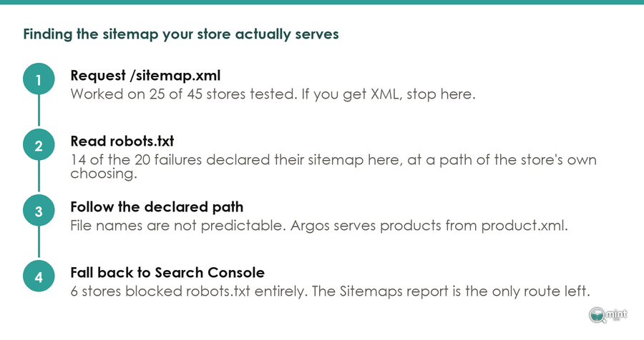Click the 'Read robots.txt' heading
This screenshot has width=644, height=340.
122,141
